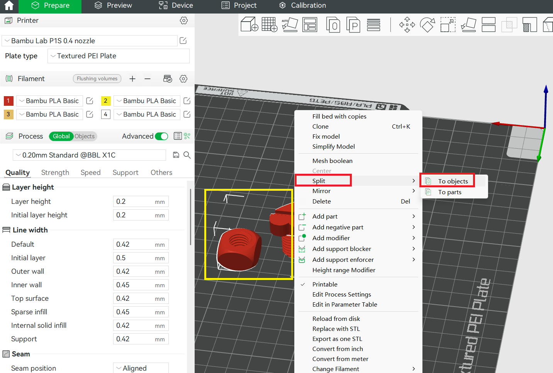Open parameter table list icon
Screen dimensions: 553x373
point(178,136)
